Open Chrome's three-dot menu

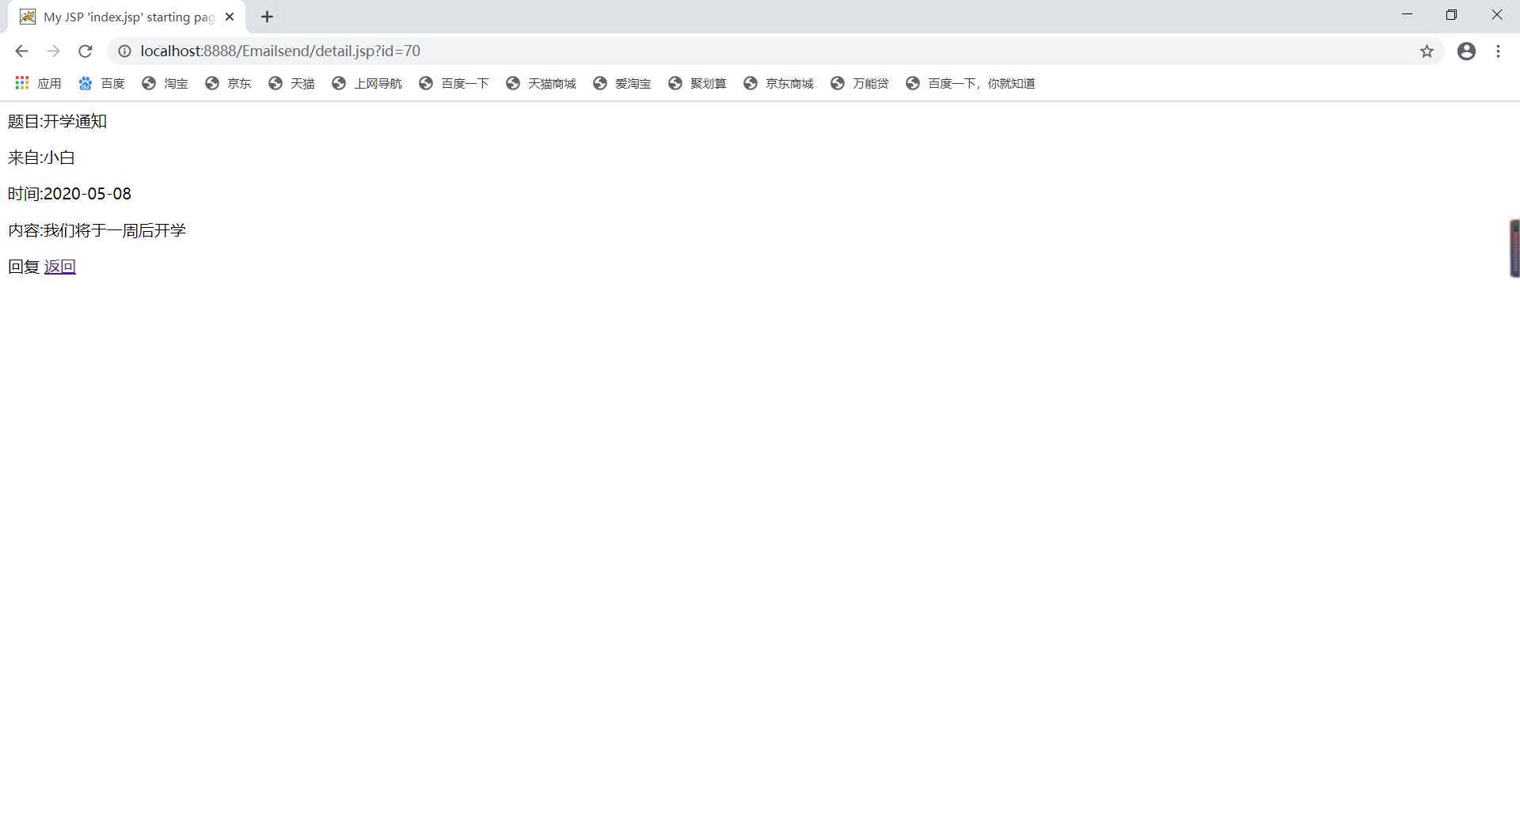pyautogui.click(x=1498, y=51)
